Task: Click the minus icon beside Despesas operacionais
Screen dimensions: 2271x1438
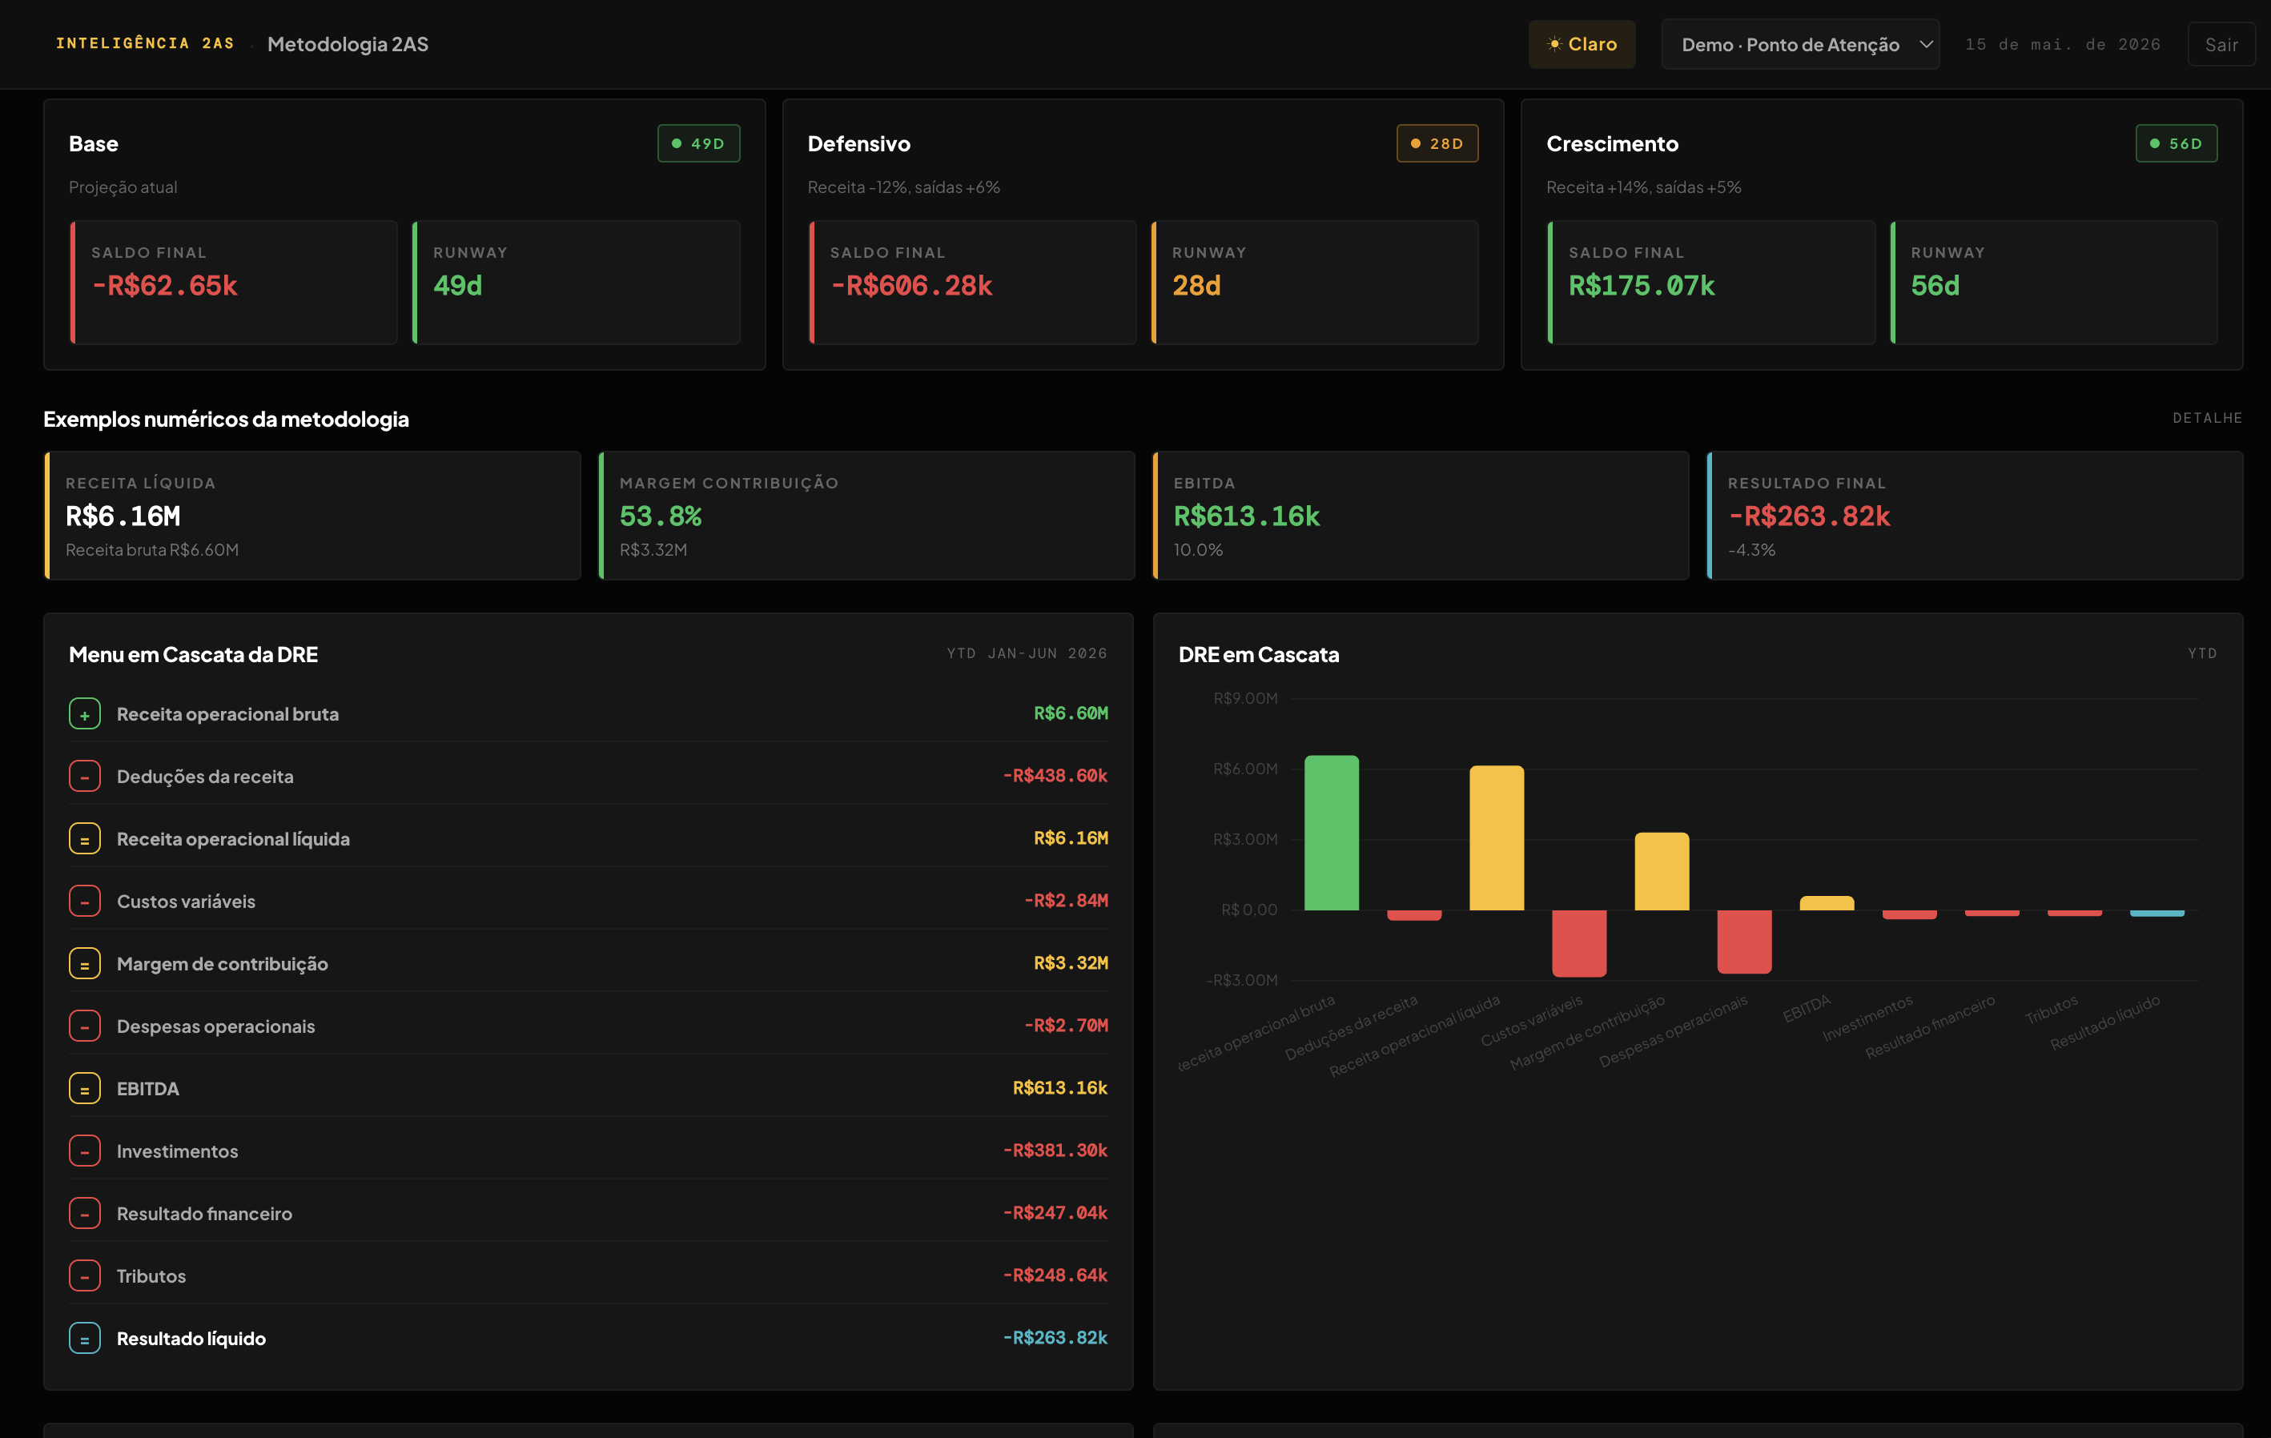Action: point(85,1026)
